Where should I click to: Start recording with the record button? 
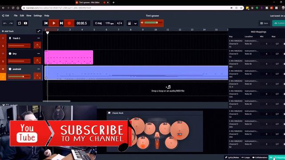(69, 23)
